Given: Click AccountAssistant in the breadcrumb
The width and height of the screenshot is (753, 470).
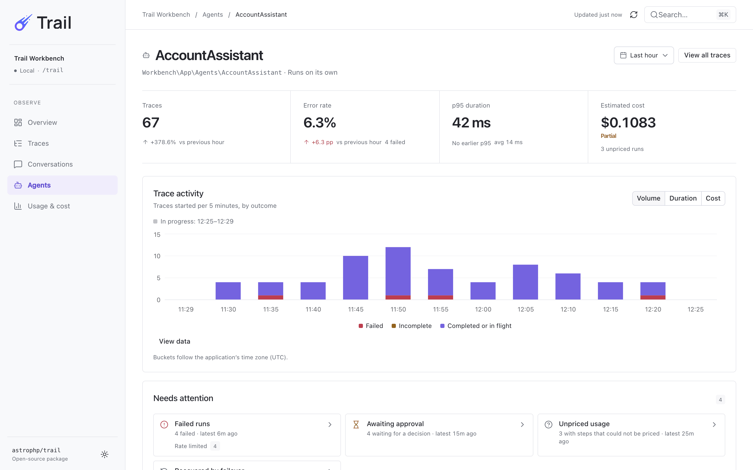Looking at the screenshot, I should point(261,15).
